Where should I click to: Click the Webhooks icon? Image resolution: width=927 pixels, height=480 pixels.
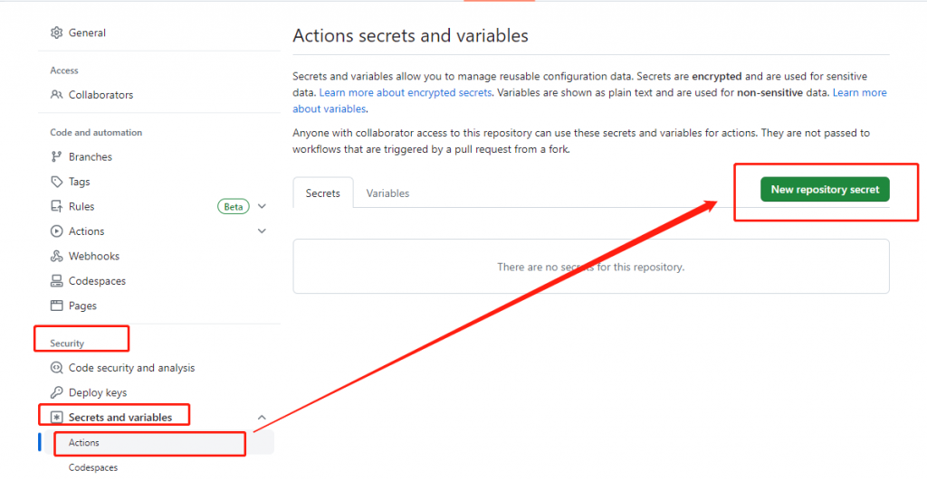coord(56,257)
